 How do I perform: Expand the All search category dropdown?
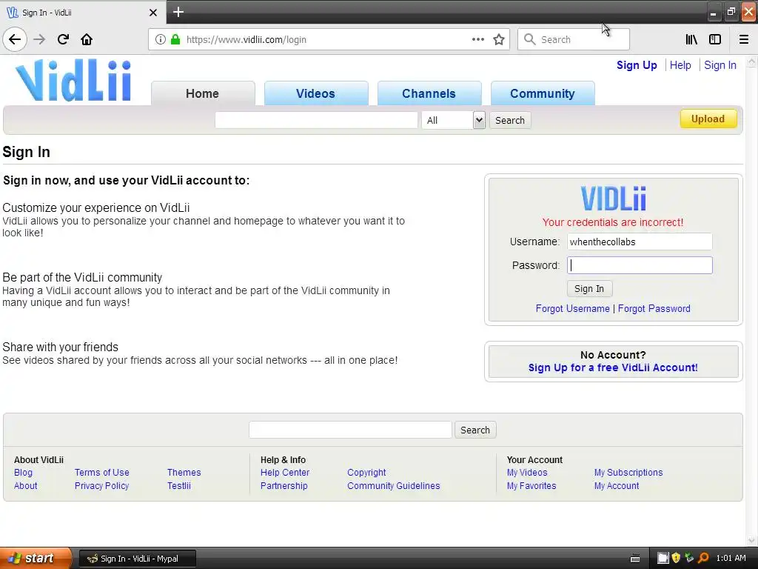coord(453,120)
